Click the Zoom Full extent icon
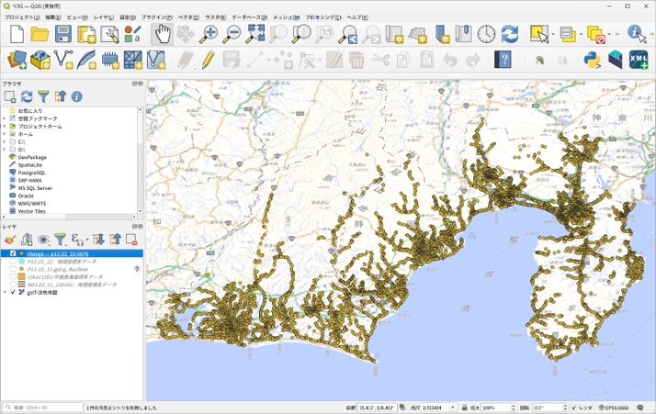 (x=256, y=35)
